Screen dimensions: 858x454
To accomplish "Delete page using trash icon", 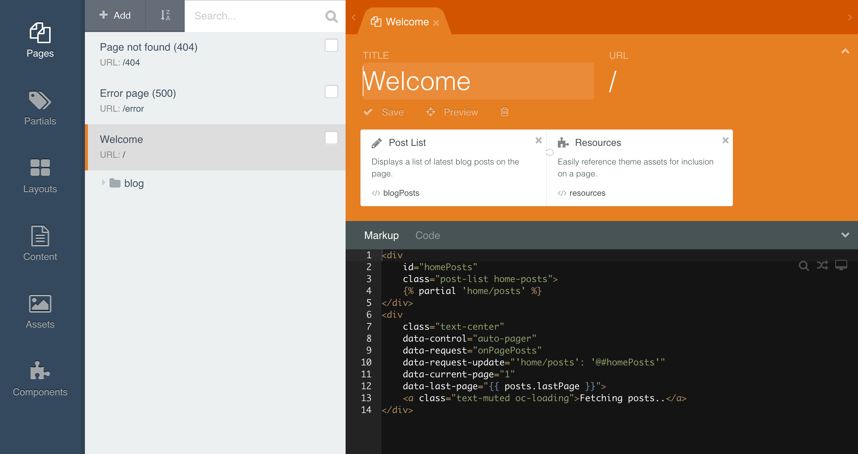I will [x=505, y=112].
